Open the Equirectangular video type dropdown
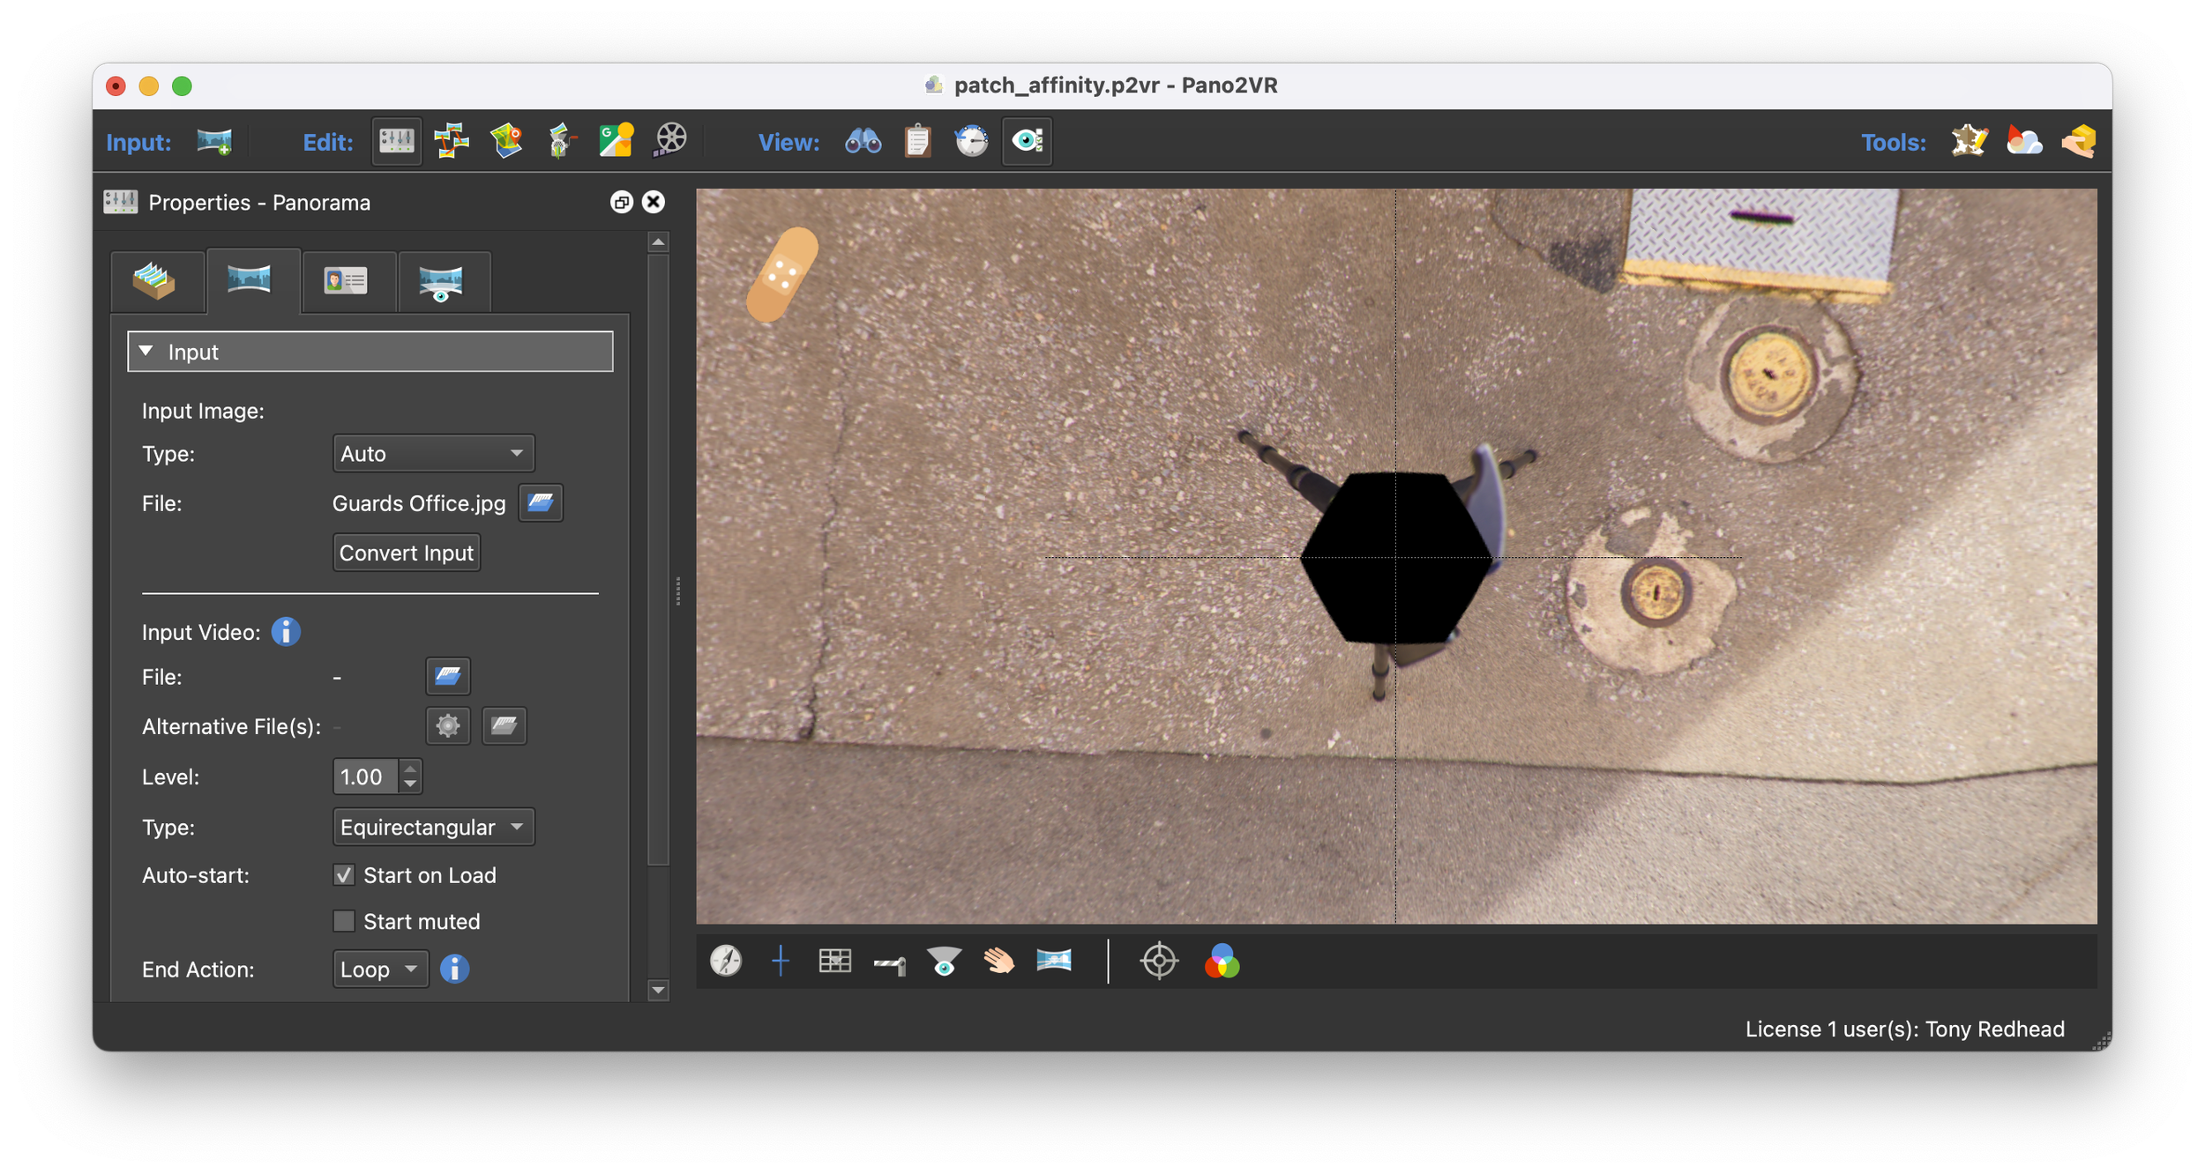 tap(433, 828)
